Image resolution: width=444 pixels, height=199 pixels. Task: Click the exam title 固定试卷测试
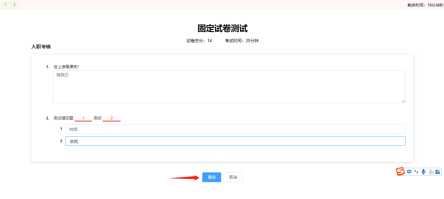(222, 29)
